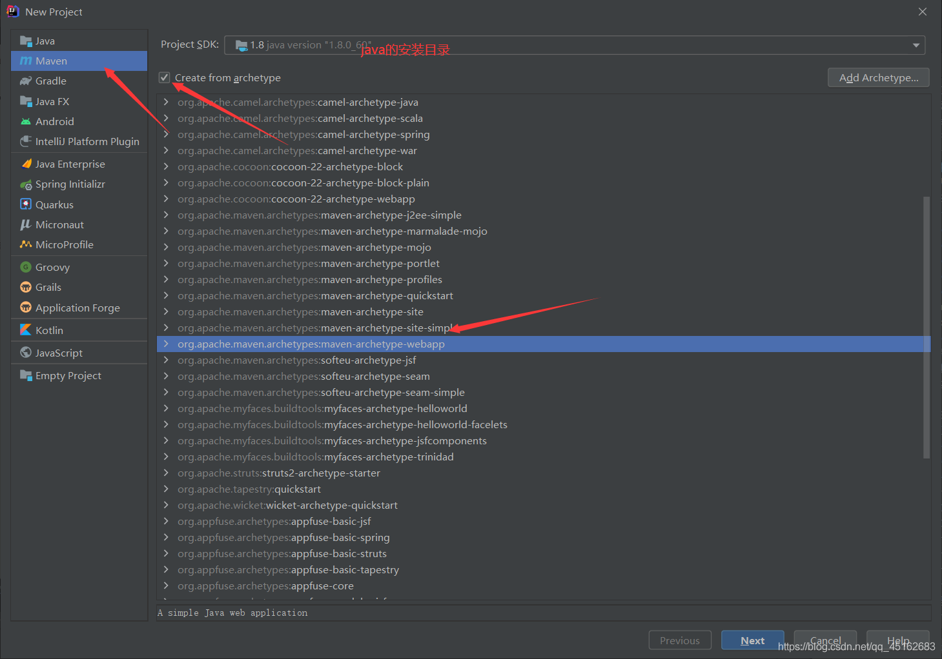Select the Java FX project type
This screenshot has width=942, height=659.
click(x=79, y=102)
